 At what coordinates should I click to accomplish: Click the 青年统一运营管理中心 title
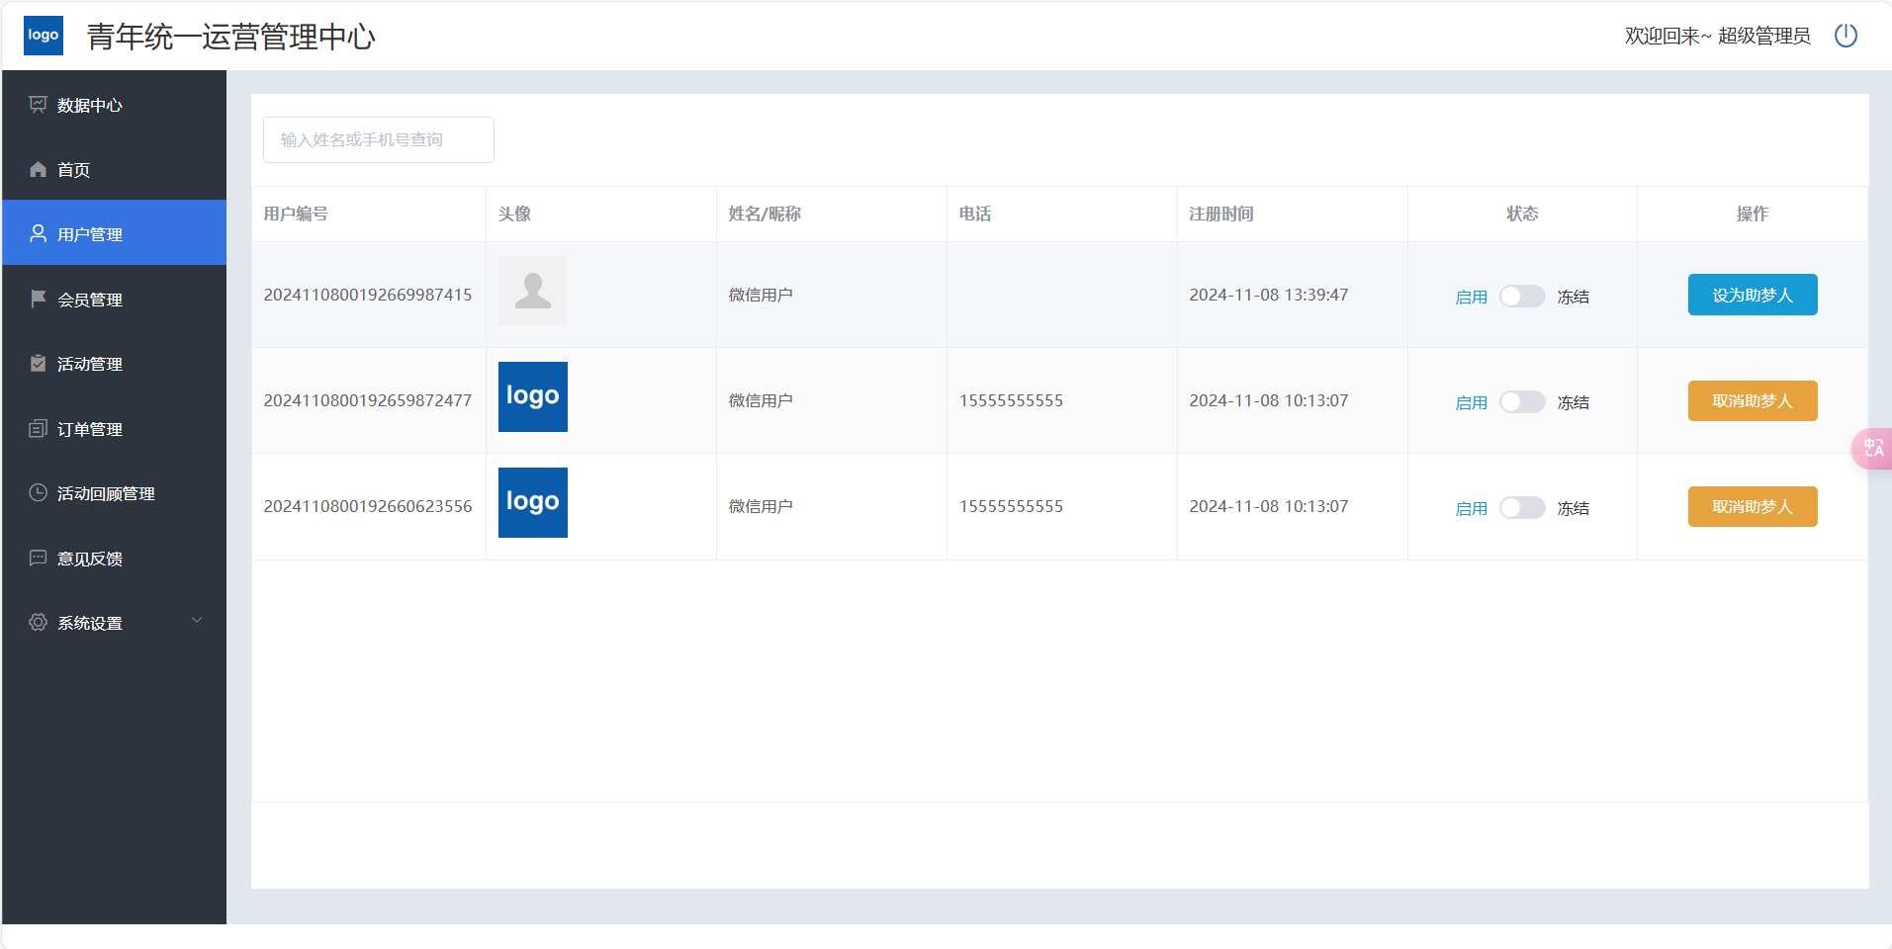click(x=231, y=37)
